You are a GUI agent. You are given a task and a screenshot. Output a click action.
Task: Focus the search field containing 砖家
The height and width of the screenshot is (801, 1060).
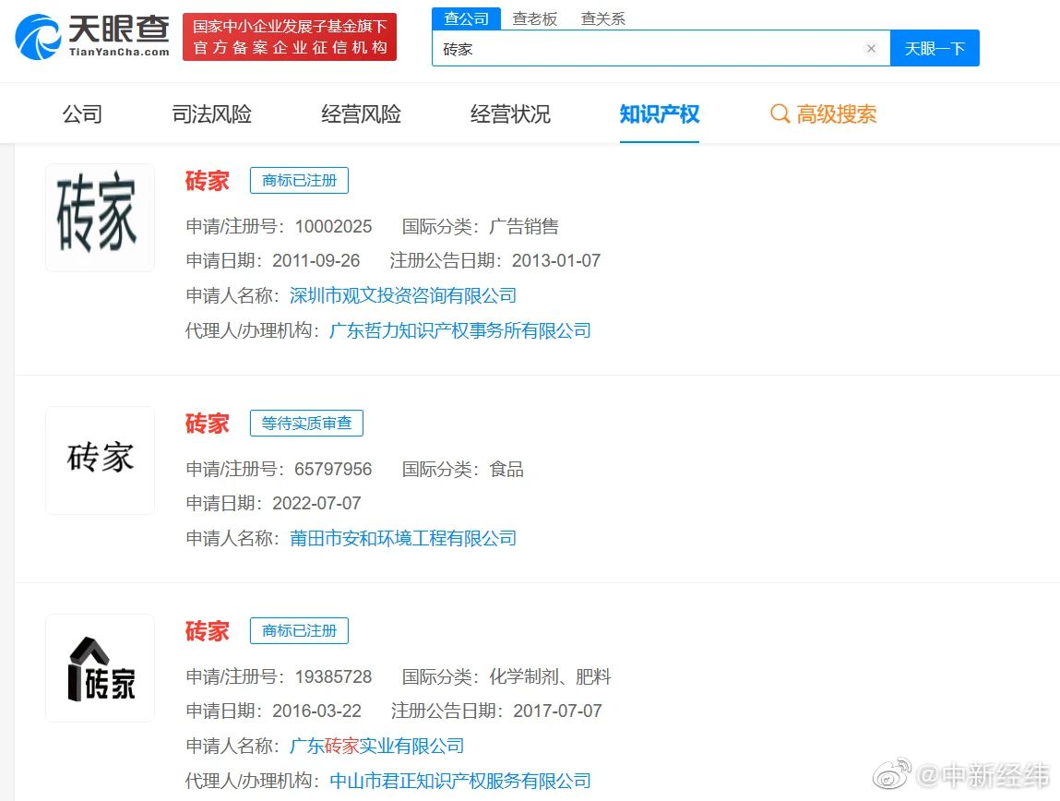point(661,49)
